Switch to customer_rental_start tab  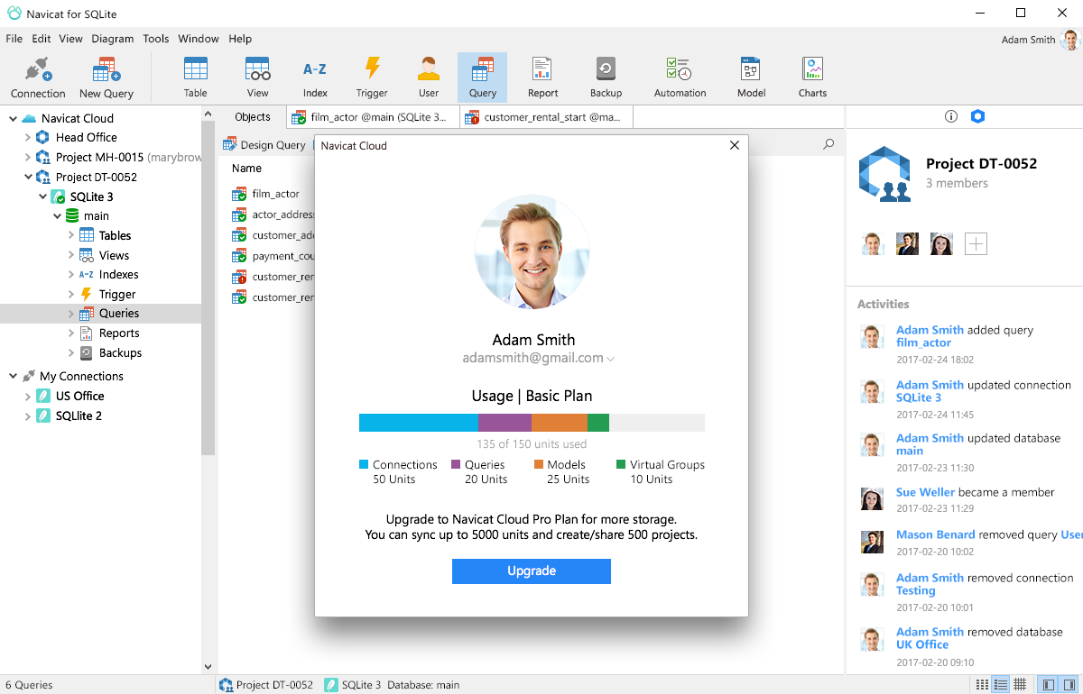[x=546, y=117]
